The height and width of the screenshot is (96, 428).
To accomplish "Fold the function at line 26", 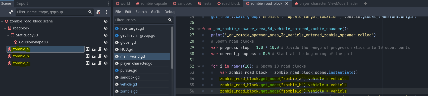I will coord(199,29).
